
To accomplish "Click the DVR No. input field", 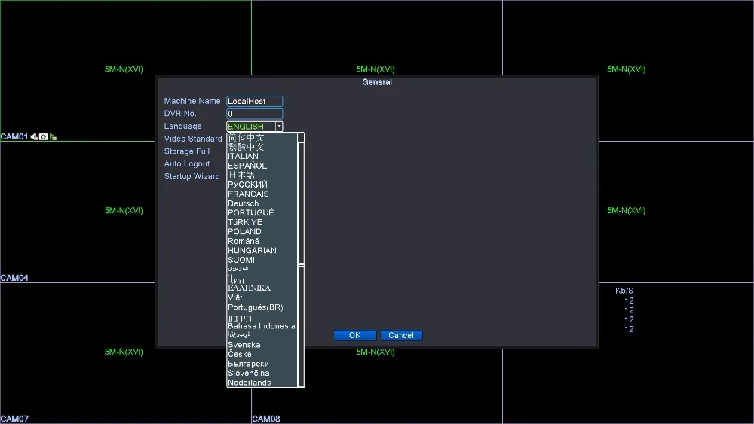I will click(254, 114).
